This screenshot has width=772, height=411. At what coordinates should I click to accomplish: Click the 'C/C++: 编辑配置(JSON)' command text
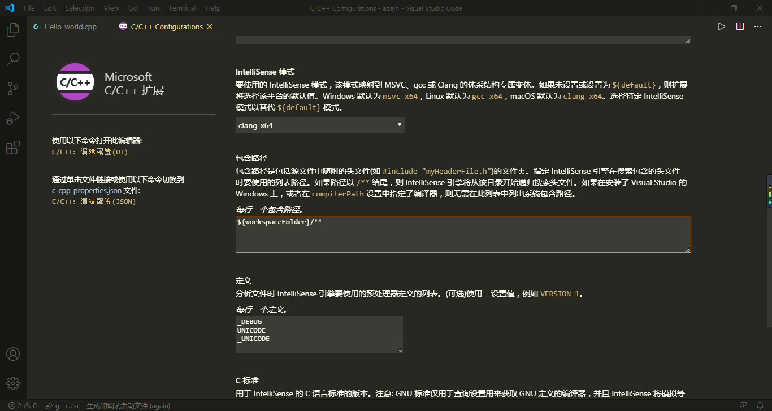[94, 201]
